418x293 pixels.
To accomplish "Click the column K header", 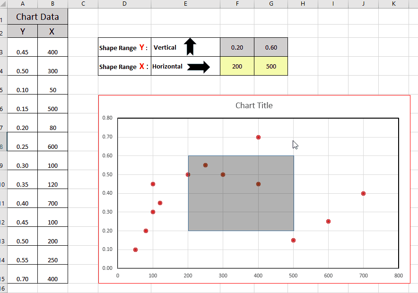I will [x=394, y=4].
